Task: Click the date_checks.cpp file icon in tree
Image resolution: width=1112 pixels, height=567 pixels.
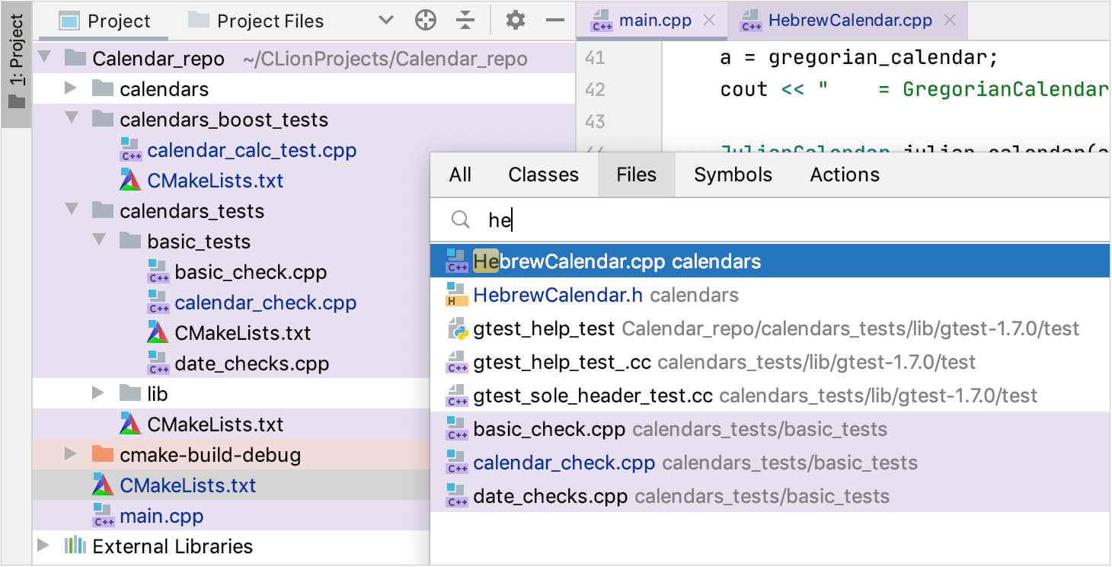Action: [x=158, y=364]
